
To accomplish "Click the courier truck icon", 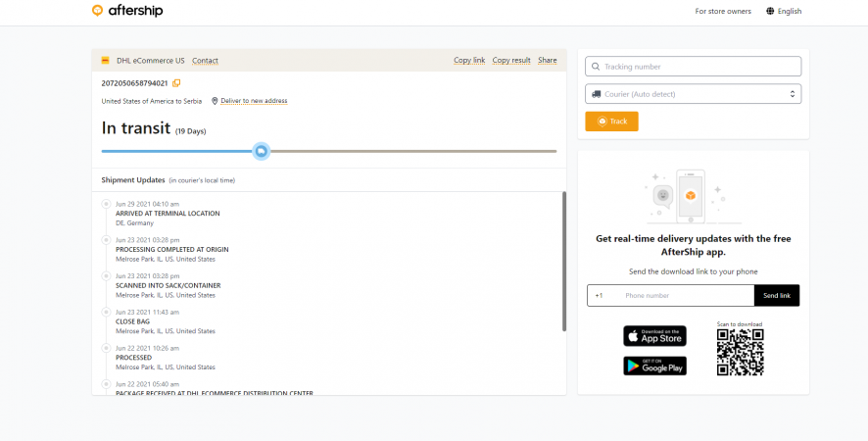I will pyautogui.click(x=597, y=94).
